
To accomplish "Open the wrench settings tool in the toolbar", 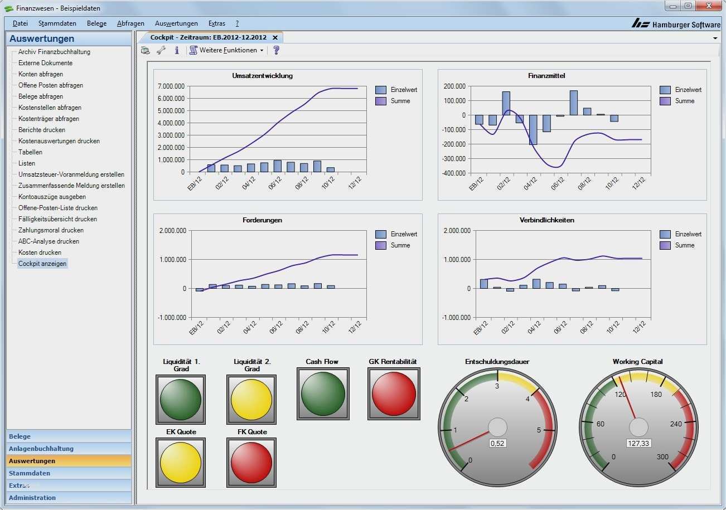I will pos(161,50).
